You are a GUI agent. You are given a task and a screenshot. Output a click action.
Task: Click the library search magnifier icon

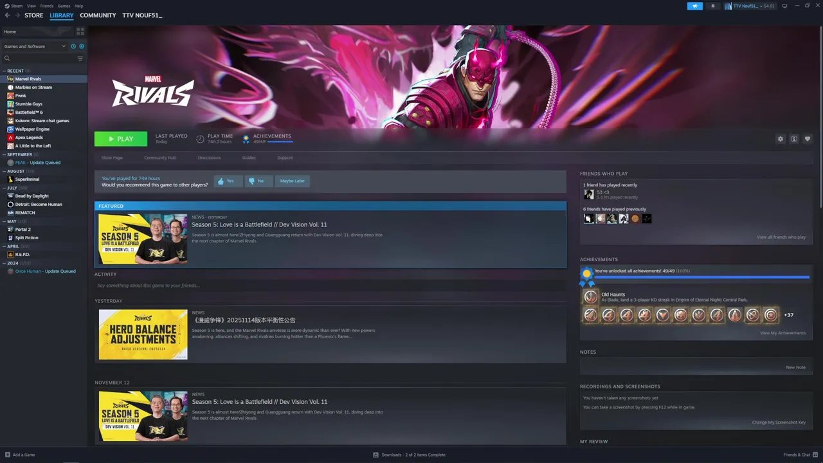[7, 59]
